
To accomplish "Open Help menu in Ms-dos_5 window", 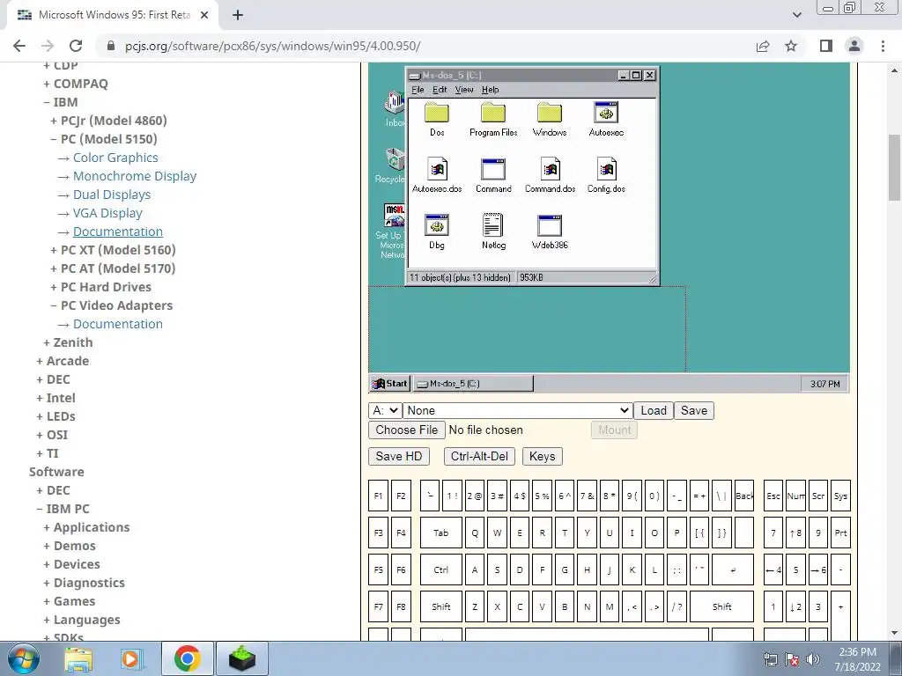I will (490, 90).
